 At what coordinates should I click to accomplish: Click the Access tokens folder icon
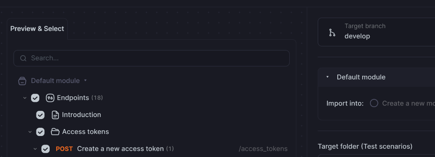55,132
